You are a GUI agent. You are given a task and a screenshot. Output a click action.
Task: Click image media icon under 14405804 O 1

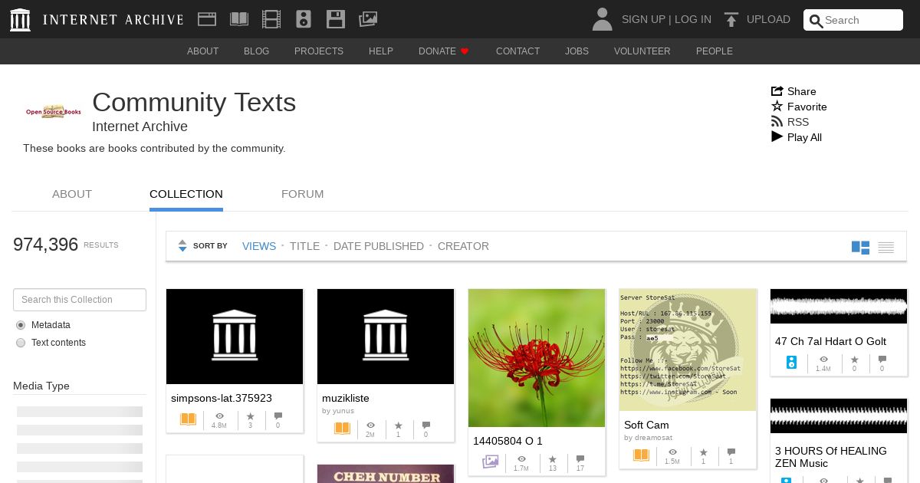pos(491,462)
